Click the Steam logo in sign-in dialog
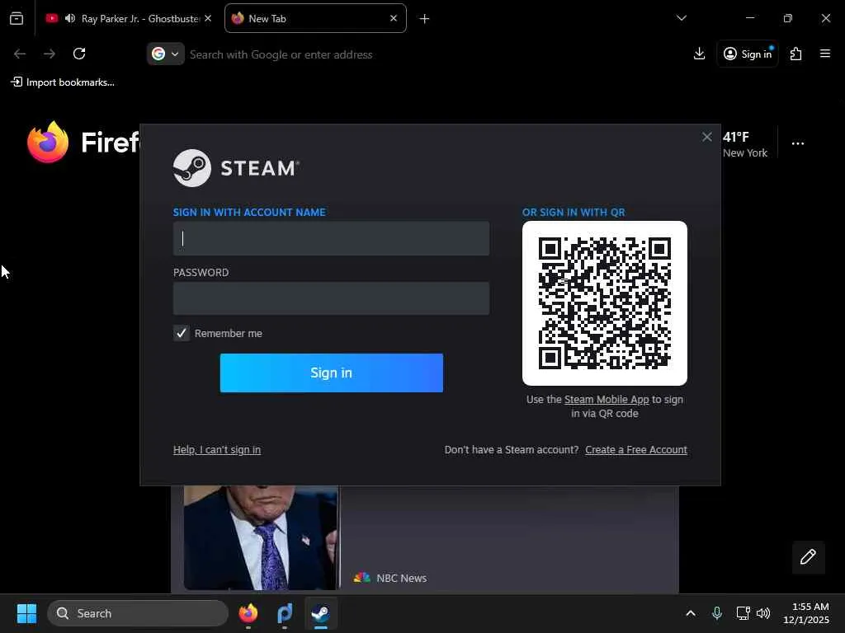 [235, 168]
